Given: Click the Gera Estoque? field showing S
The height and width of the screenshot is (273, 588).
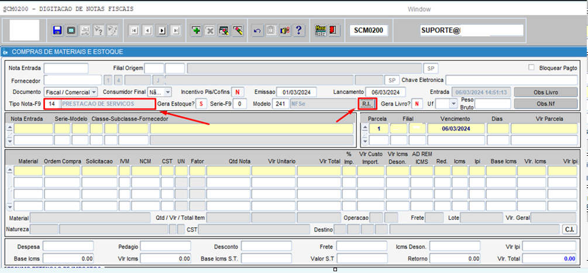Looking at the screenshot, I should tap(201, 104).
